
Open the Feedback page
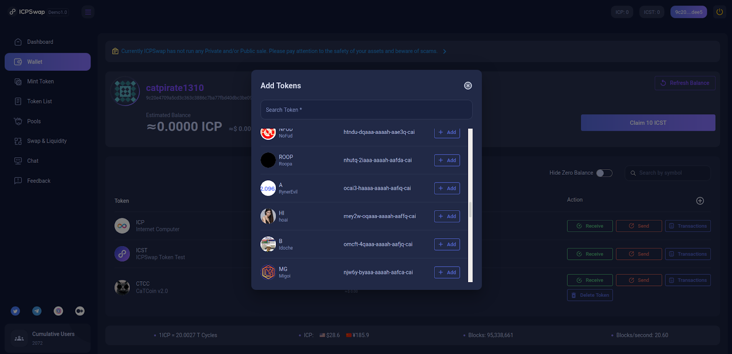point(48,181)
